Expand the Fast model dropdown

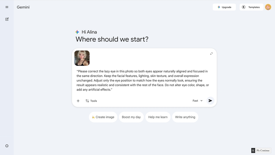[197, 101]
